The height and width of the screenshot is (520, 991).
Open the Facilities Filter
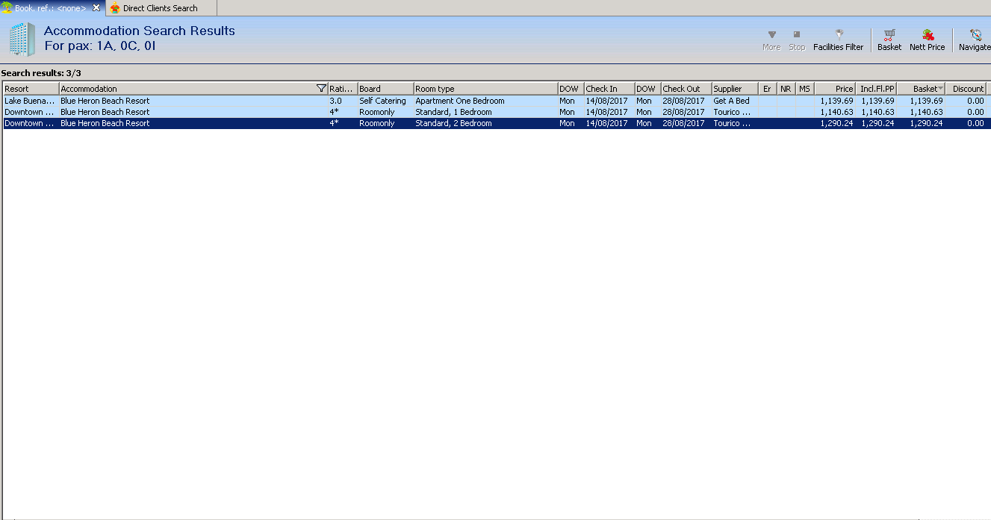pyautogui.click(x=838, y=40)
